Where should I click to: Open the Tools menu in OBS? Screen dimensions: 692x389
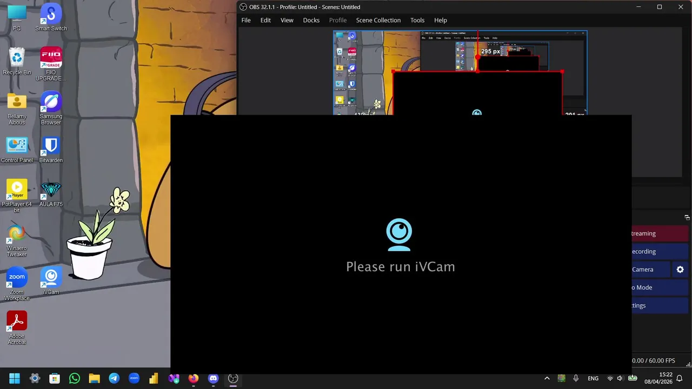417,20
